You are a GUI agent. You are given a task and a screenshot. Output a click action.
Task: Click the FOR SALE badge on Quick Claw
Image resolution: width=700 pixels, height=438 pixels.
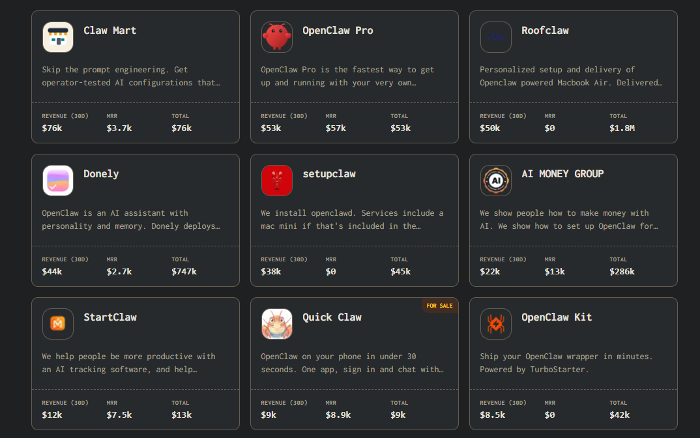tap(440, 306)
